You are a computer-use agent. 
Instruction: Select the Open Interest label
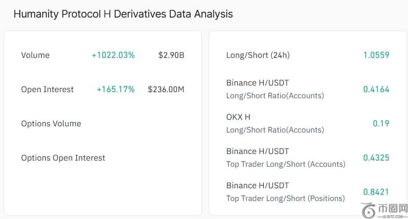point(47,90)
